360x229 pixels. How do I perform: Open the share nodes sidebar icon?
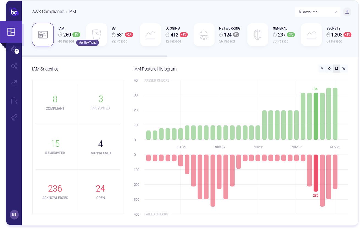(x=14, y=66)
